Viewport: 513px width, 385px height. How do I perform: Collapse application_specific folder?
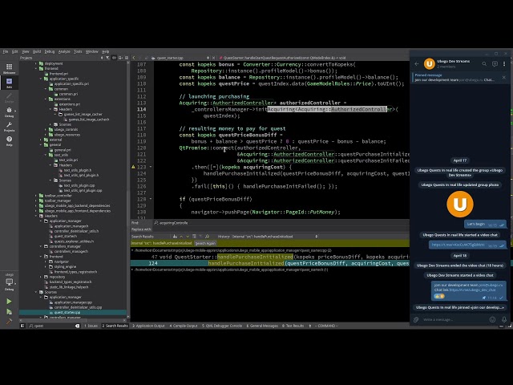pos(41,79)
